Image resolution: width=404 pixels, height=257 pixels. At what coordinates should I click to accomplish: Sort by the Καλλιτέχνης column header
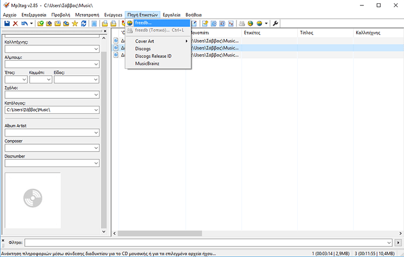click(379, 33)
